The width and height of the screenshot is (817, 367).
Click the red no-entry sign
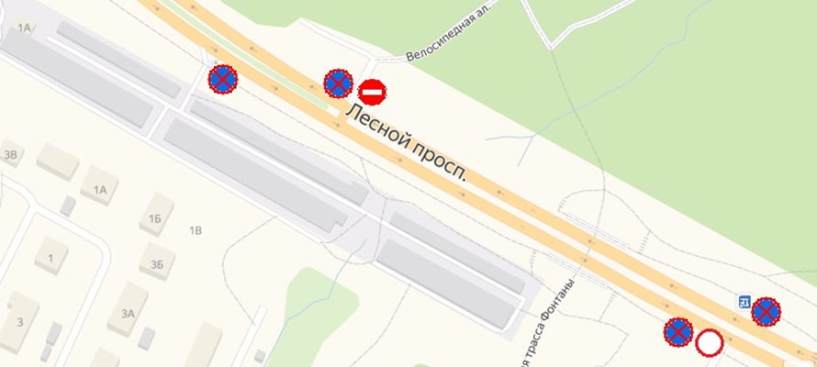tap(373, 93)
